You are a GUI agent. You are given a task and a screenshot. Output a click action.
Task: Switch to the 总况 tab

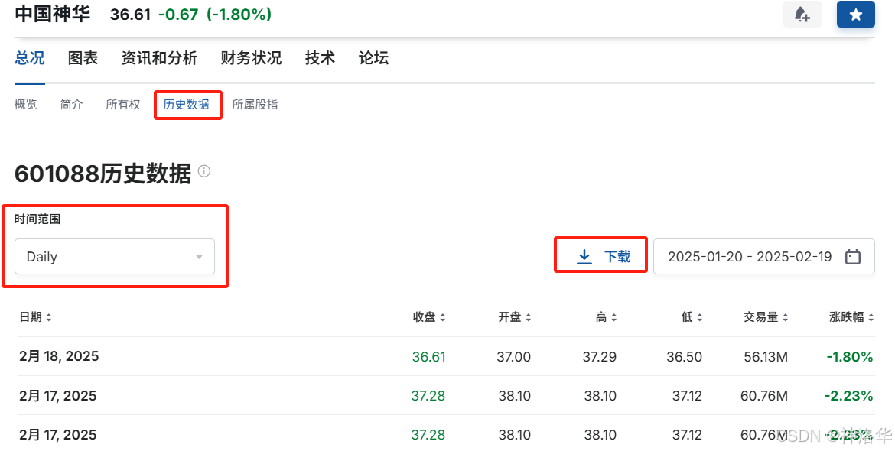pos(30,58)
